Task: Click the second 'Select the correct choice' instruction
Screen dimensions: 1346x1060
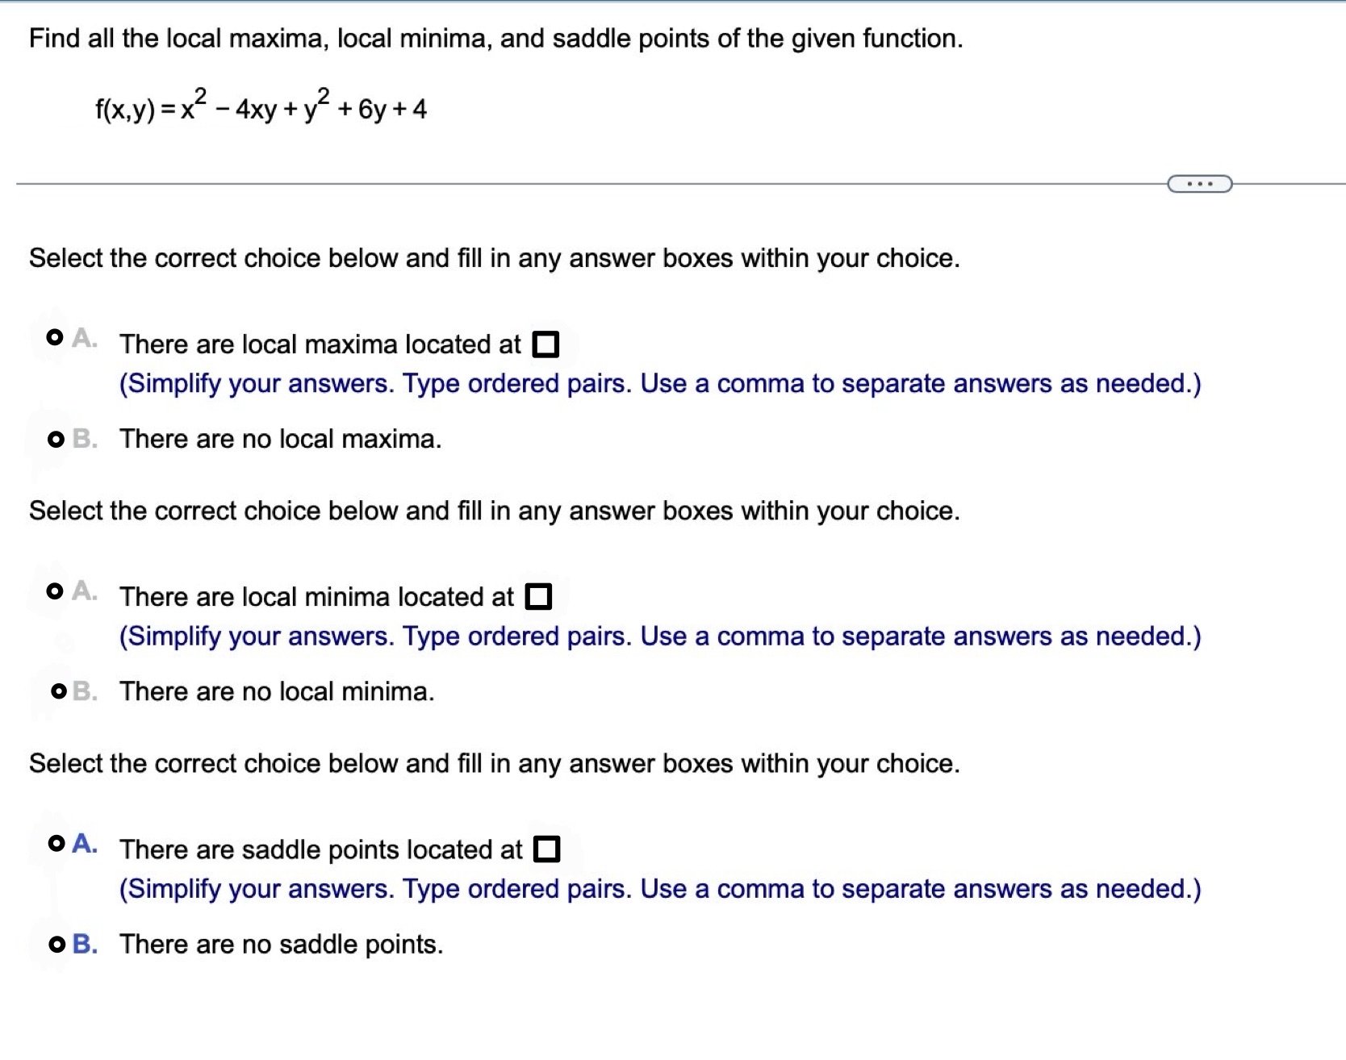Action: click(494, 511)
